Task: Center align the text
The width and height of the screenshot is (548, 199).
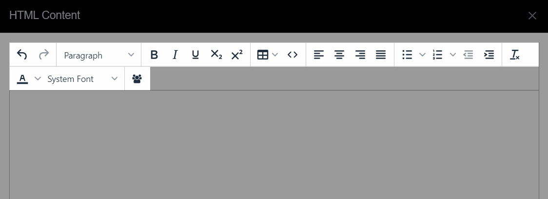Action: (339, 55)
